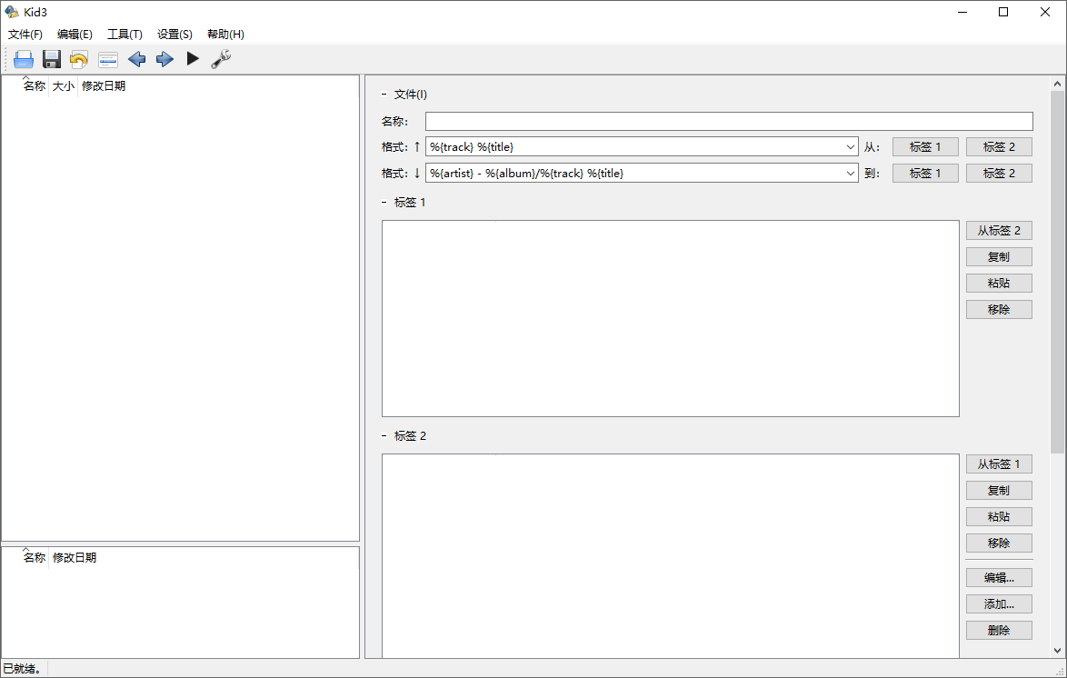The height and width of the screenshot is (678, 1067).
Task: Go to previous file with left arrow
Action: pyautogui.click(x=136, y=59)
